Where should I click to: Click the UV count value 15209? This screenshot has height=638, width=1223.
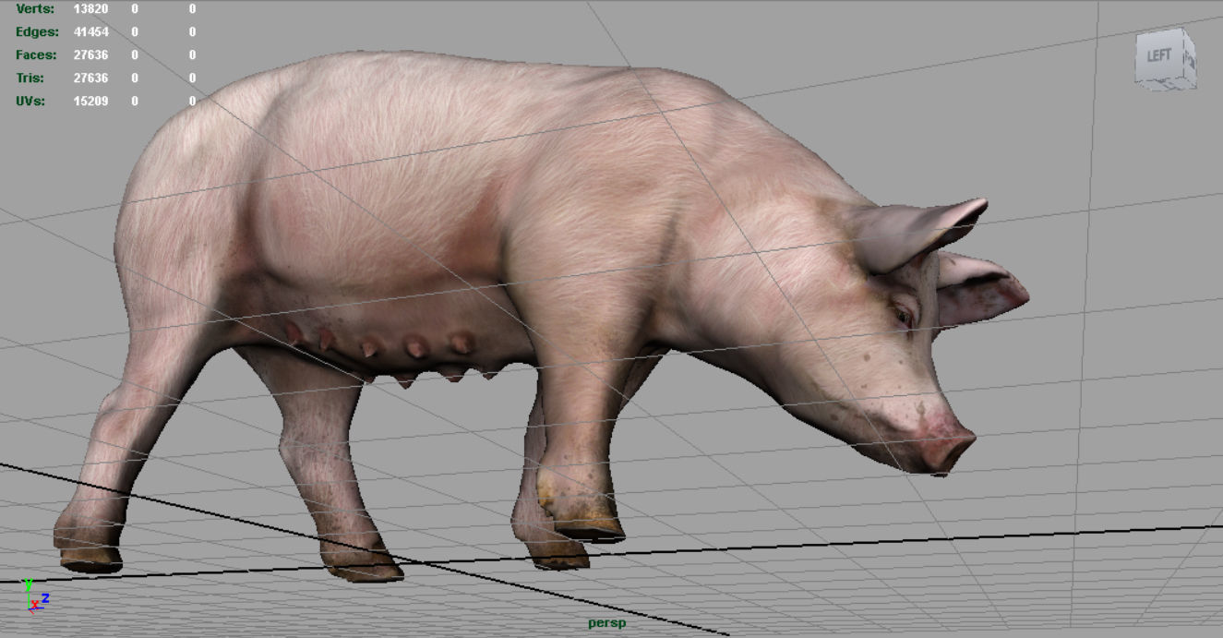[90, 101]
